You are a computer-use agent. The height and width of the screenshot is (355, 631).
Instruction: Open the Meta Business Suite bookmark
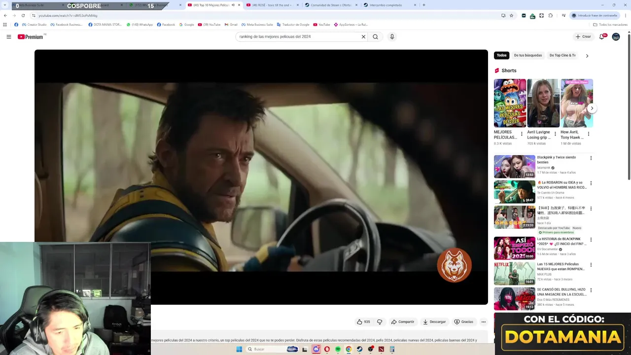click(257, 25)
